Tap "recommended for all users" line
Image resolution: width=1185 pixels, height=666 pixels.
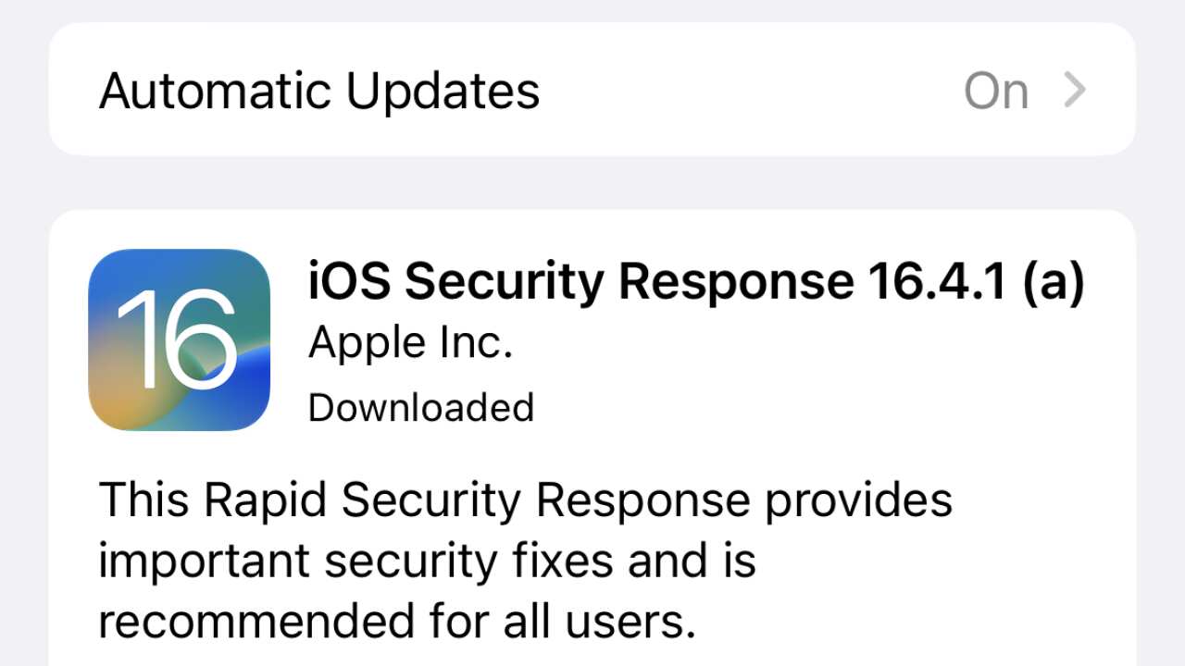(x=396, y=623)
